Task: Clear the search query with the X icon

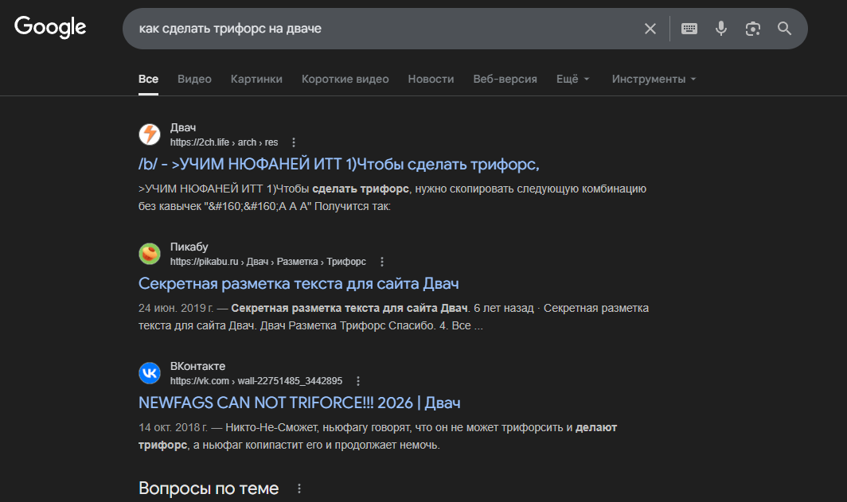Action: (650, 29)
